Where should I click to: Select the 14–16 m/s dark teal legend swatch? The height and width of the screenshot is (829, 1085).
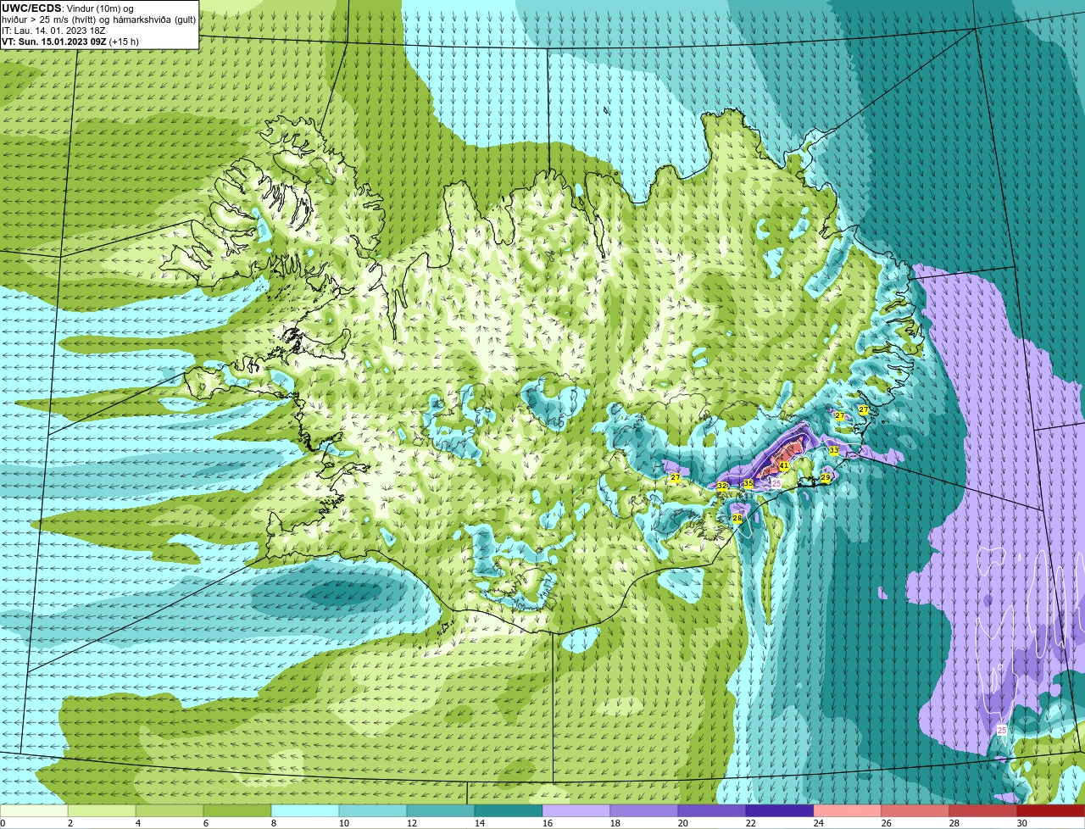point(509,811)
